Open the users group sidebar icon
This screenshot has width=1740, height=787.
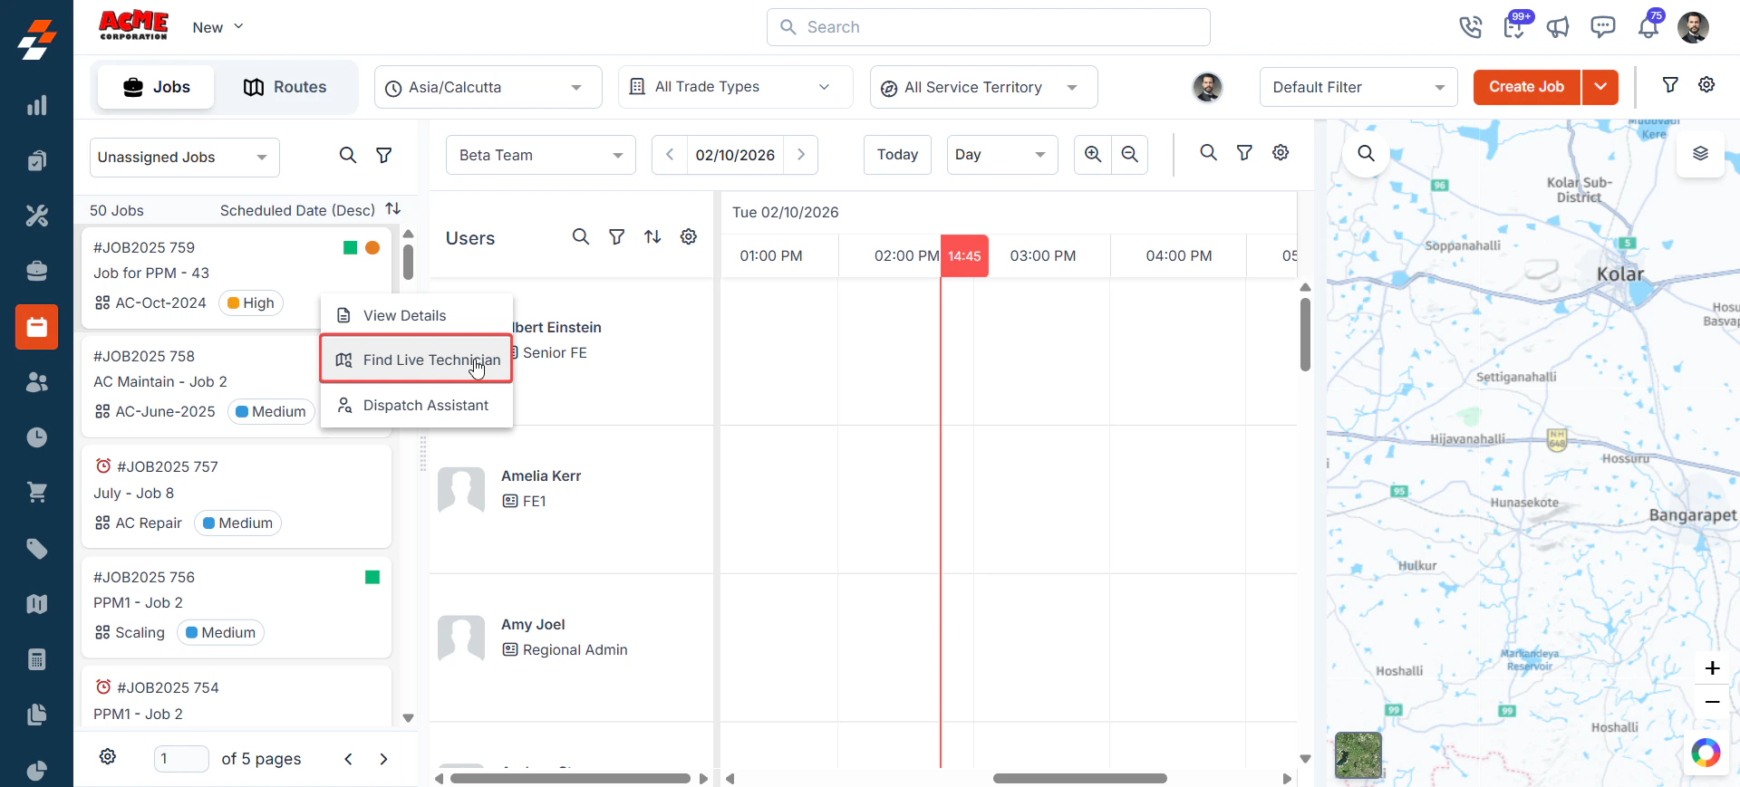(36, 382)
